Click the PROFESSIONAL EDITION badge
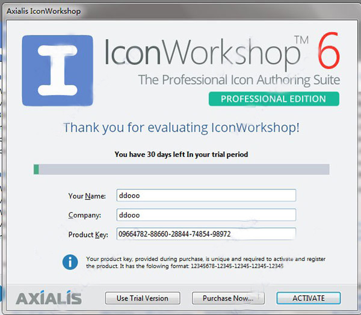This screenshot has height=315, width=361. 274,99
